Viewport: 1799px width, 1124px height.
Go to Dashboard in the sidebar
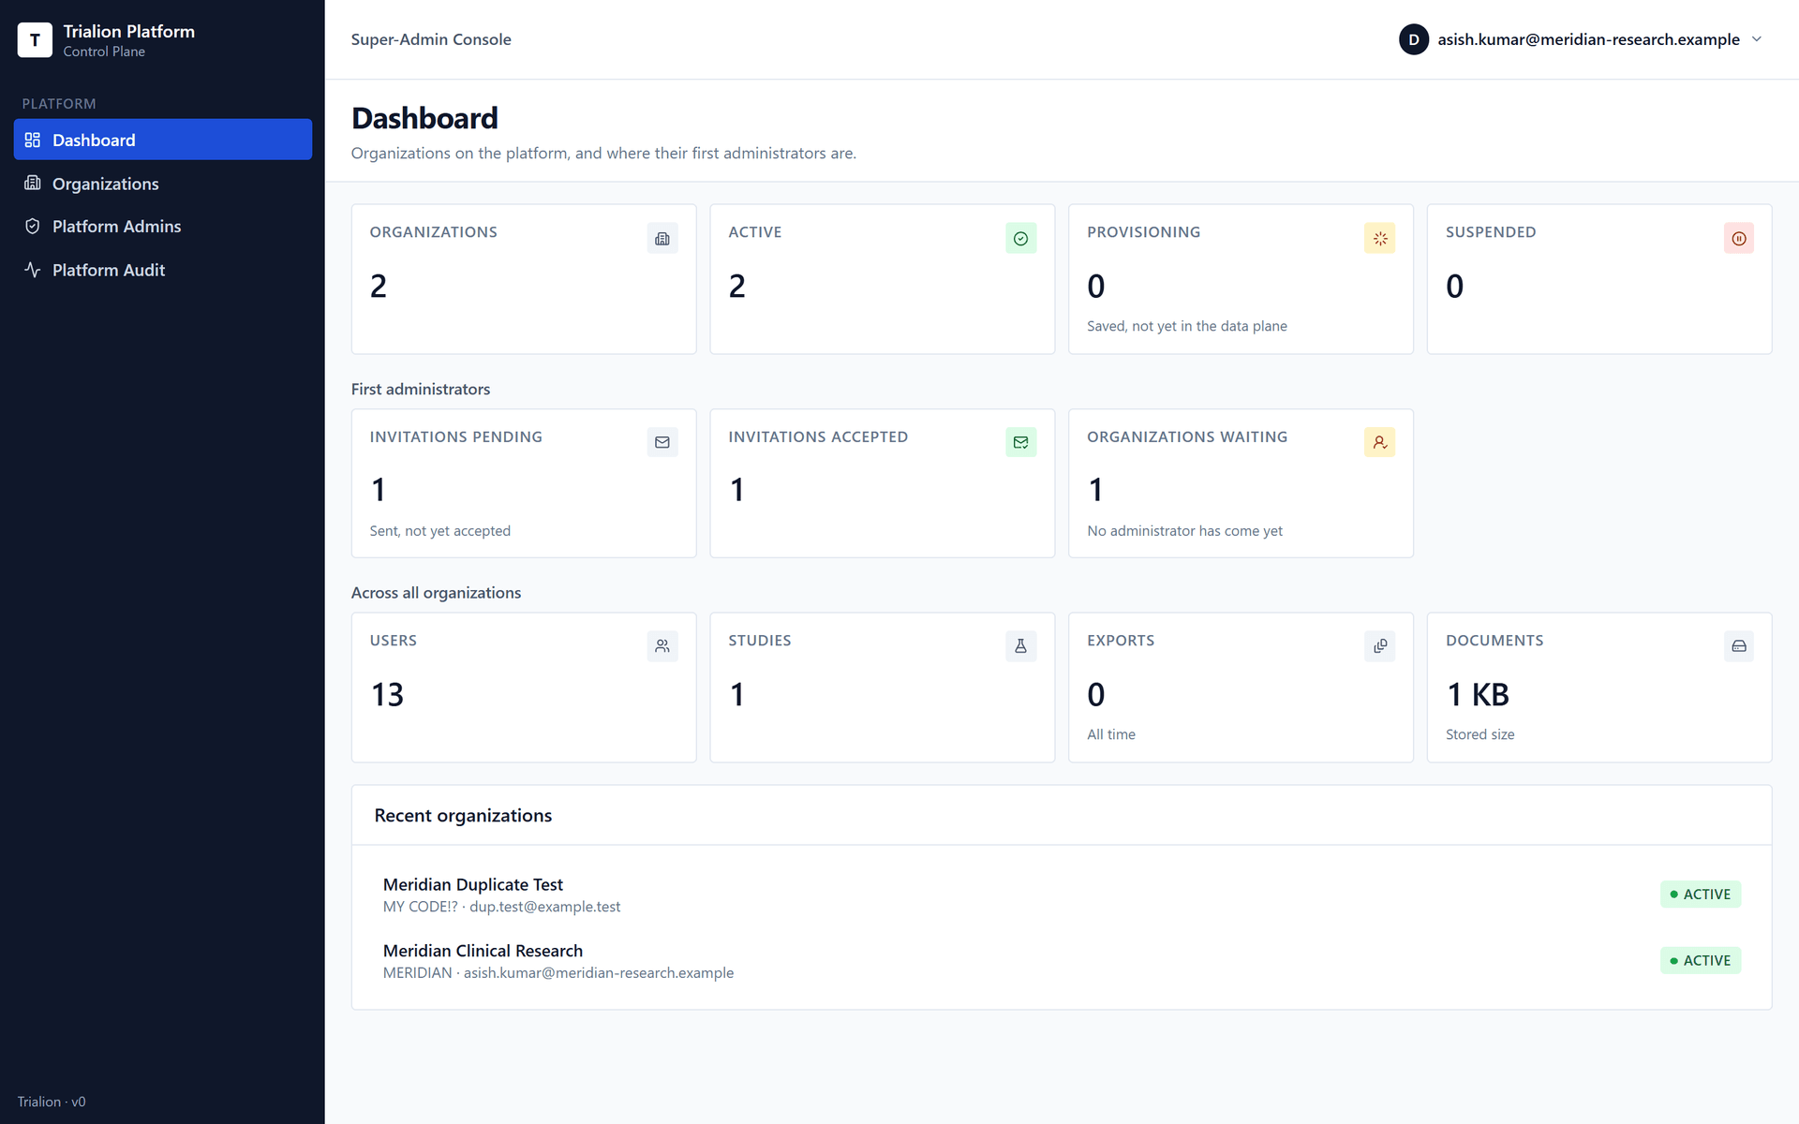click(x=163, y=140)
